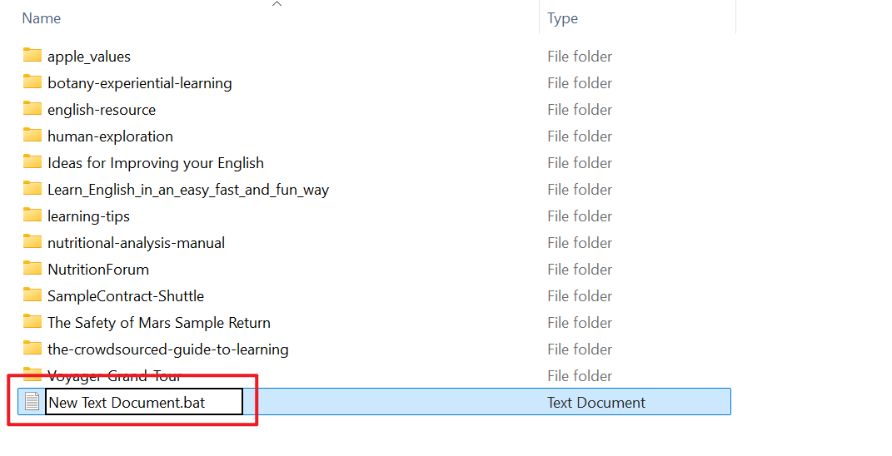Select the-crowdsourced-guide-to-learning folder name

click(168, 349)
